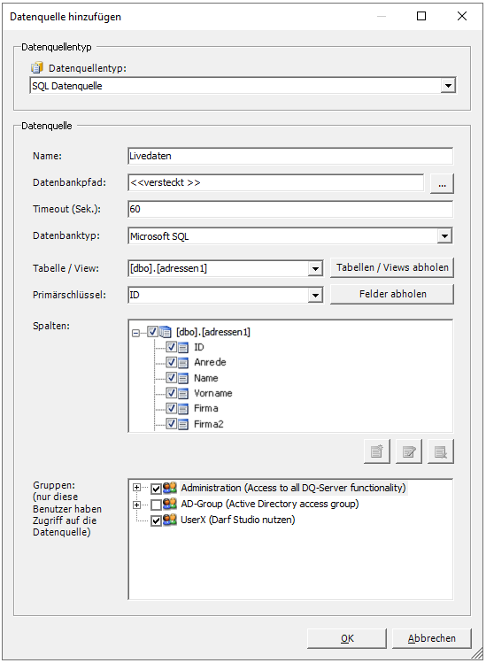
Task: Open the Datenbanktyp Microsoft SQL dropdown
Action: 444,236
